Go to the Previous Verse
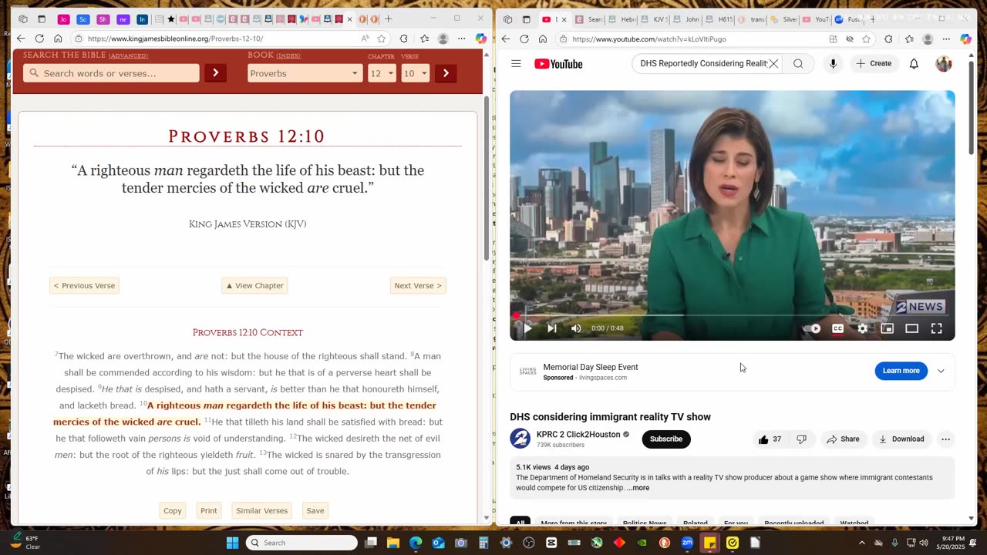Viewport: 987px width, 555px height. pyautogui.click(x=85, y=285)
